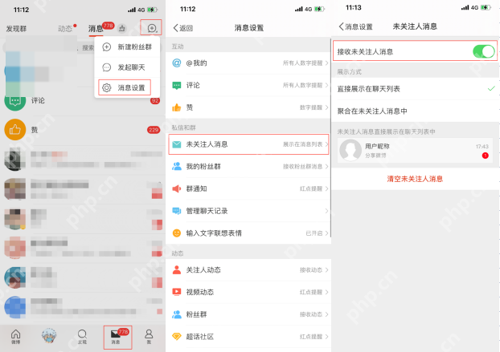Tap diamond icon for 超话社区
Screen dimensions: 500x352
pyautogui.click(x=176, y=337)
